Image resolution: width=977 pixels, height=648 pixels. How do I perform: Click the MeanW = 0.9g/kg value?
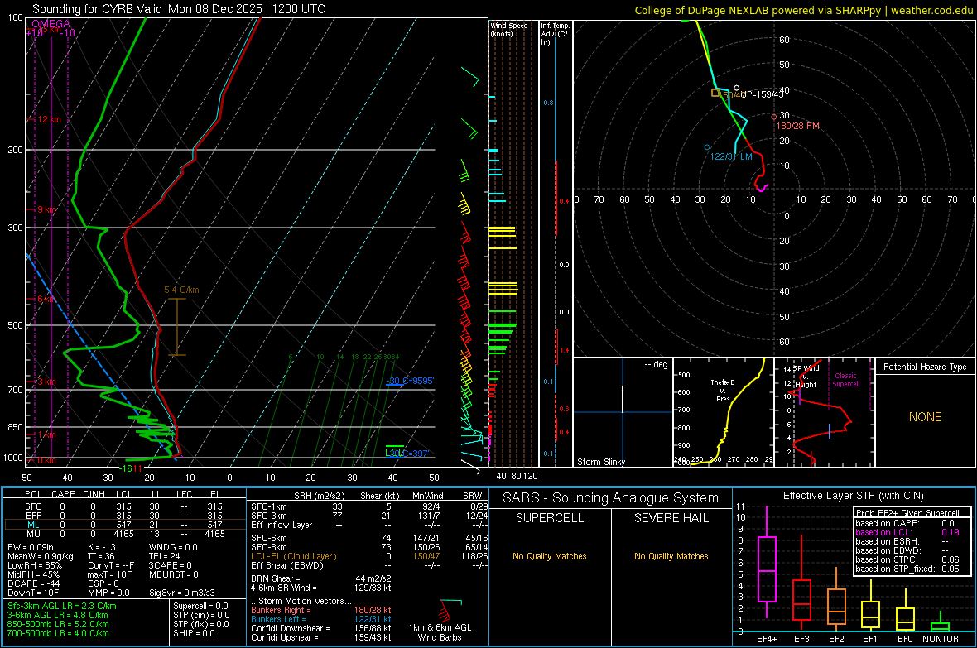(x=40, y=556)
